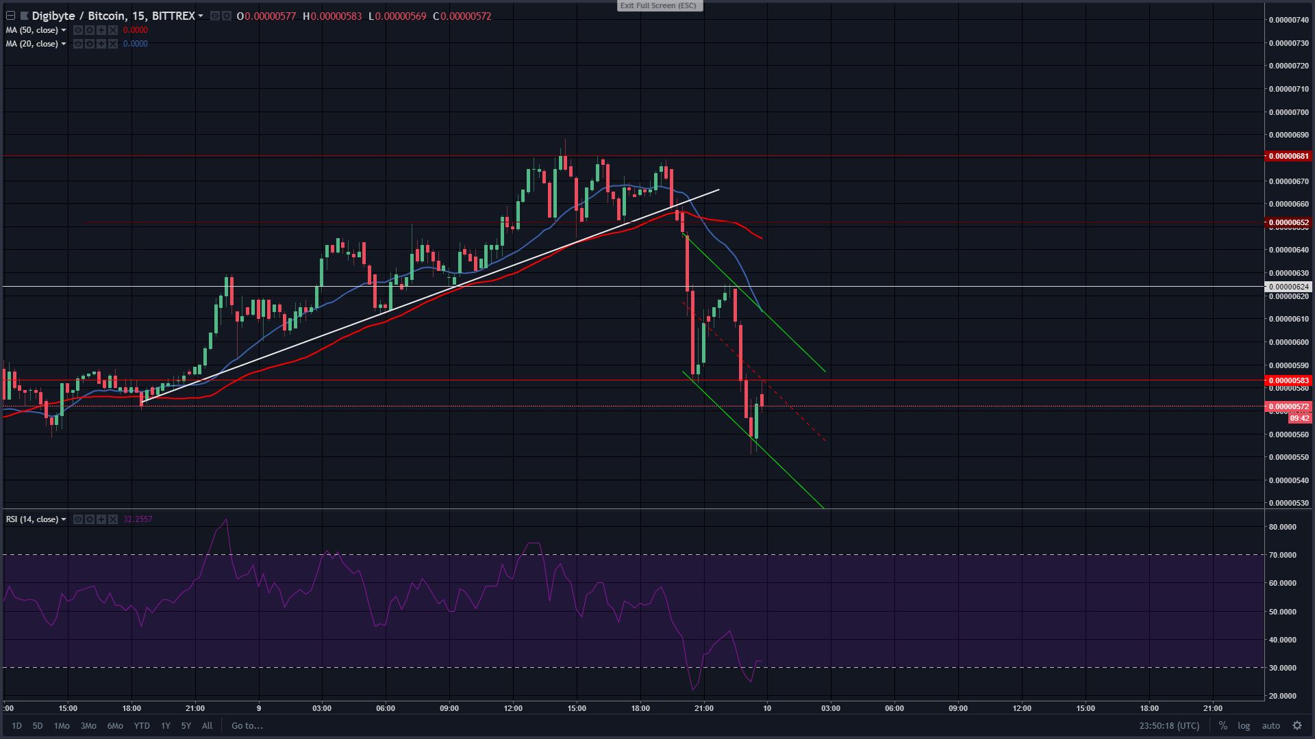Select the YTD time range

pyautogui.click(x=142, y=725)
